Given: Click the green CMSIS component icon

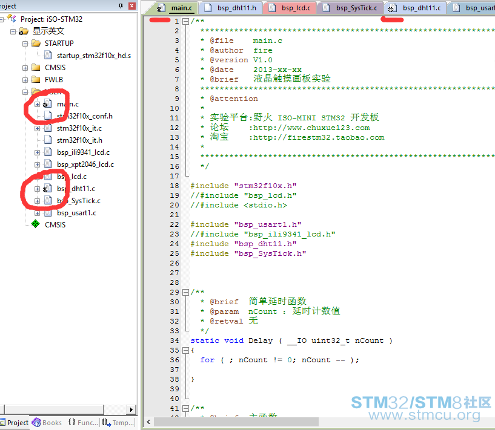Looking at the screenshot, I should coord(35,224).
